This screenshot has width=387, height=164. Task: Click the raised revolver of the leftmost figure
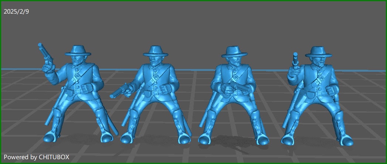45,52
